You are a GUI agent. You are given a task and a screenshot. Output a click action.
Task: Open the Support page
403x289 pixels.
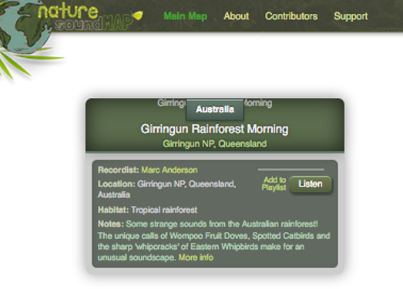click(351, 16)
